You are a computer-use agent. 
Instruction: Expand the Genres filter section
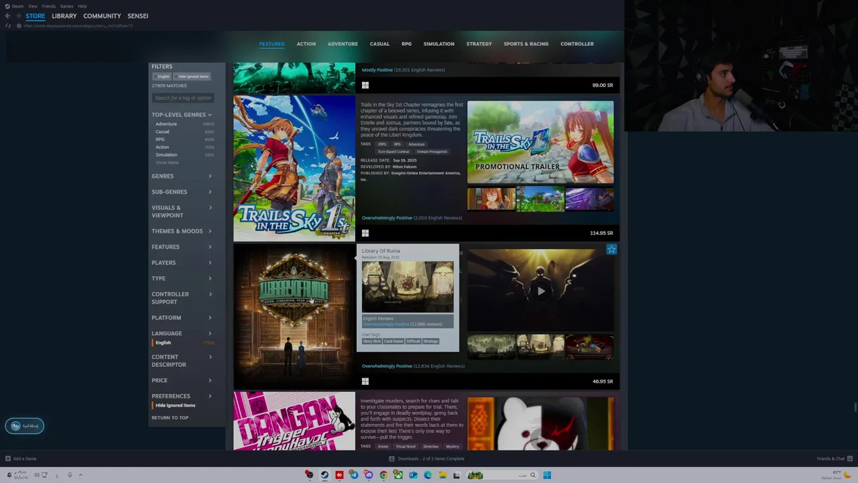tap(182, 176)
